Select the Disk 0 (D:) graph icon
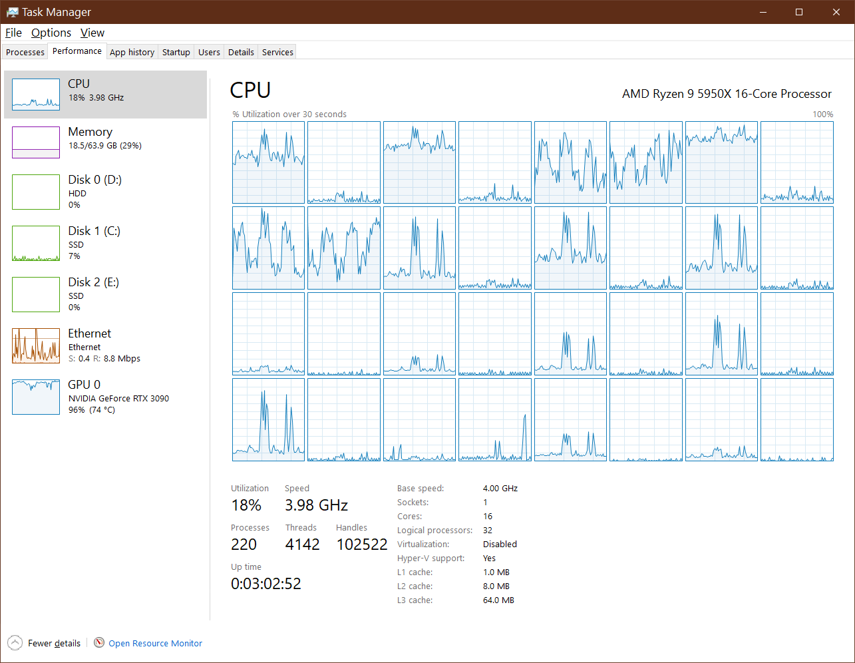Screen dimensions: 855x663 (x=36, y=192)
